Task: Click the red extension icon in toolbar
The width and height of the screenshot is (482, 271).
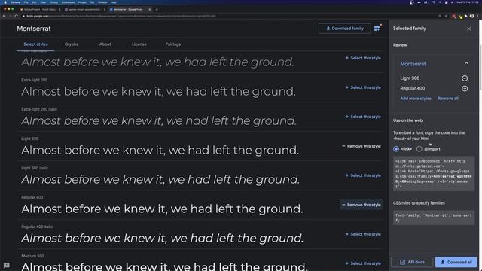Action: click(453, 16)
